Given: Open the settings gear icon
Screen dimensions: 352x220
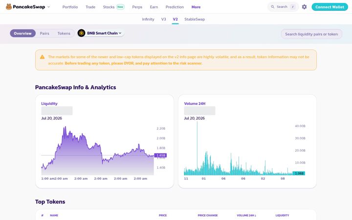Looking at the screenshot, I should click(304, 7).
